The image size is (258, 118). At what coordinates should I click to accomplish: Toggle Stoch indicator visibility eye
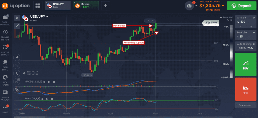[x=47, y=99]
